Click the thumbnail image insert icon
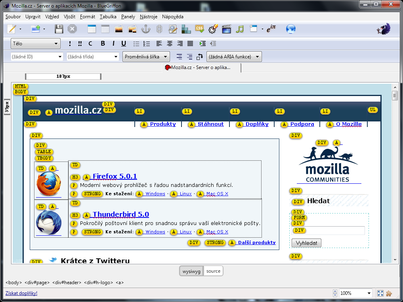Screen dimensions: 403x302 pos(132,29)
